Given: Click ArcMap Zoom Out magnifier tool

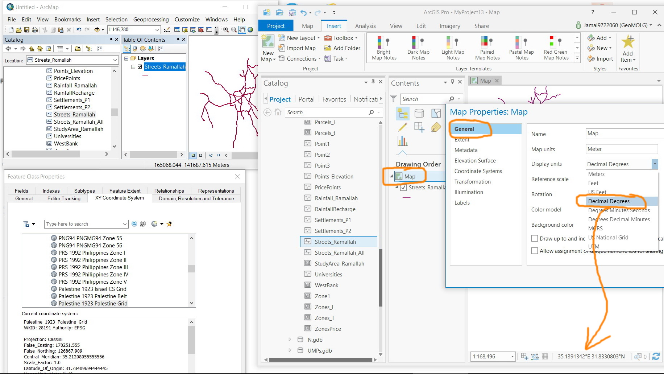Looking at the screenshot, I should point(234,30).
